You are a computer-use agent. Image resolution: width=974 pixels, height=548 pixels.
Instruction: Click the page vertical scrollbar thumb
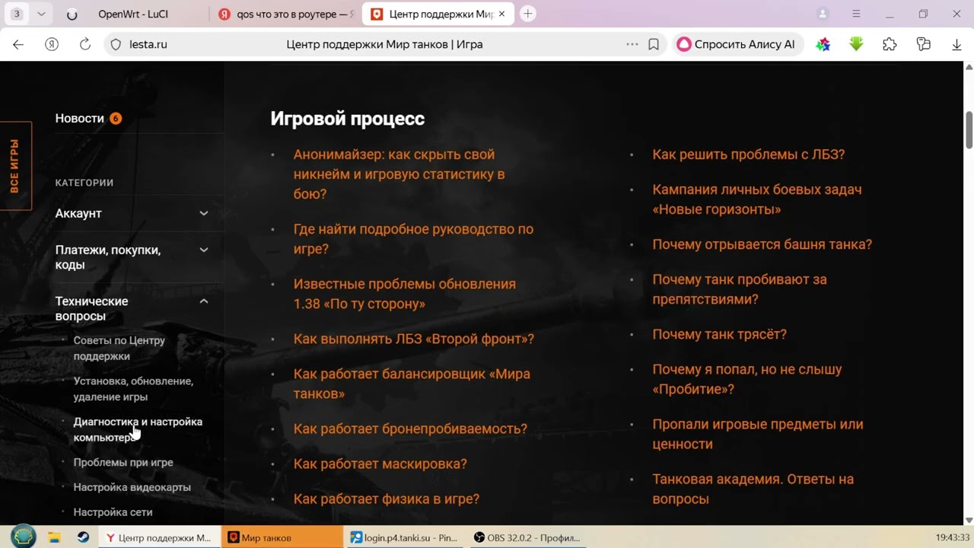(x=969, y=130)
